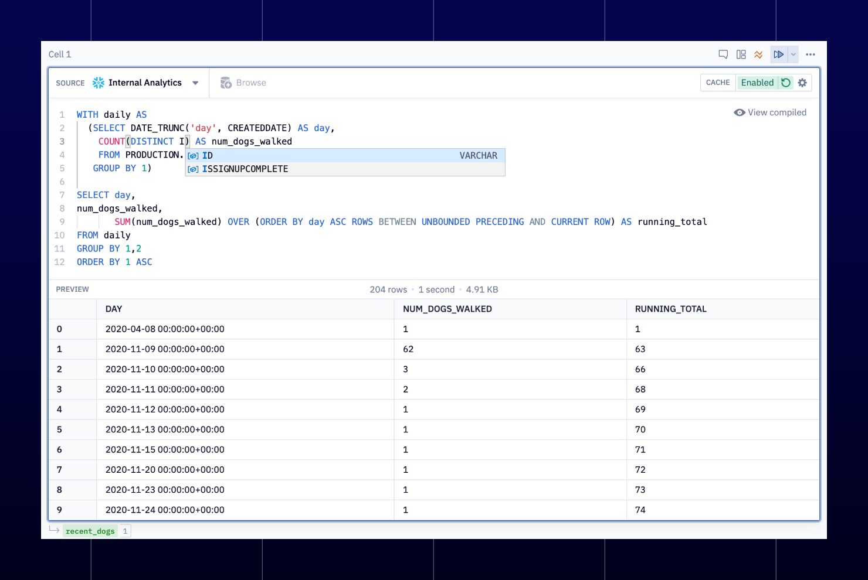Select the ID column from autocomplete
Viewport: 868px width, 580px height.
coord(207,155)
